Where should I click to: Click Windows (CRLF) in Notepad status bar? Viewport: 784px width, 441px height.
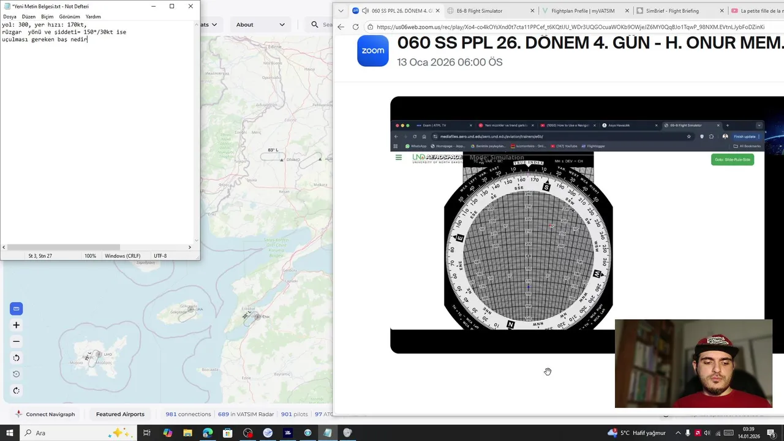123,256
